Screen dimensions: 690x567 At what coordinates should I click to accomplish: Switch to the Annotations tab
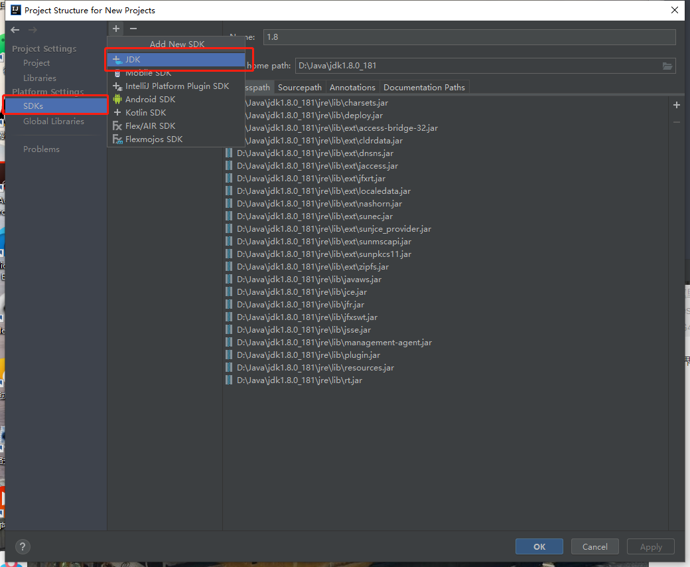[x=352, y=87]
